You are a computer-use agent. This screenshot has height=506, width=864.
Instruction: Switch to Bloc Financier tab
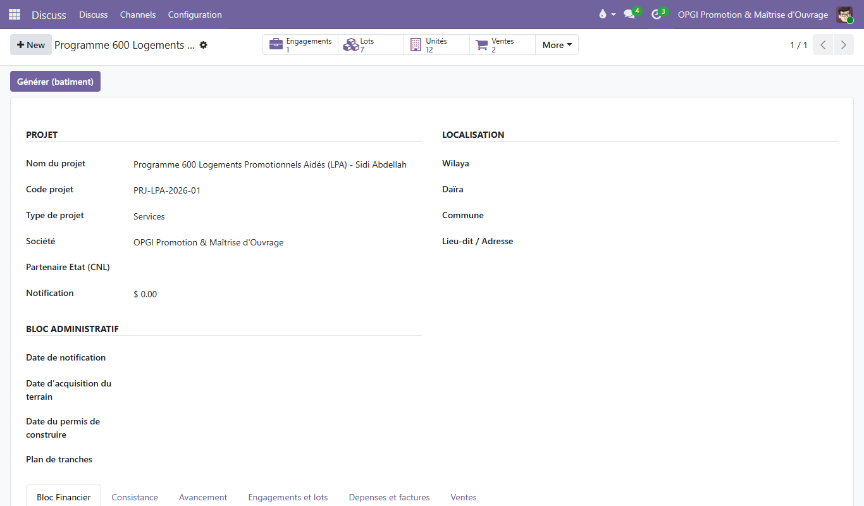[x=64, y=497]
